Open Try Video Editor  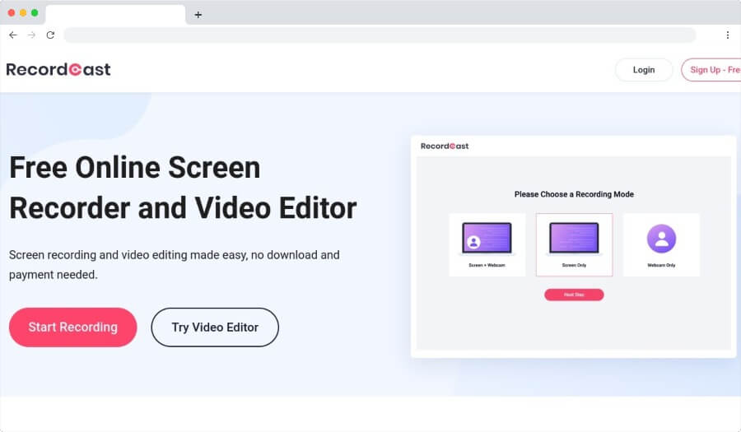[215, 327]
